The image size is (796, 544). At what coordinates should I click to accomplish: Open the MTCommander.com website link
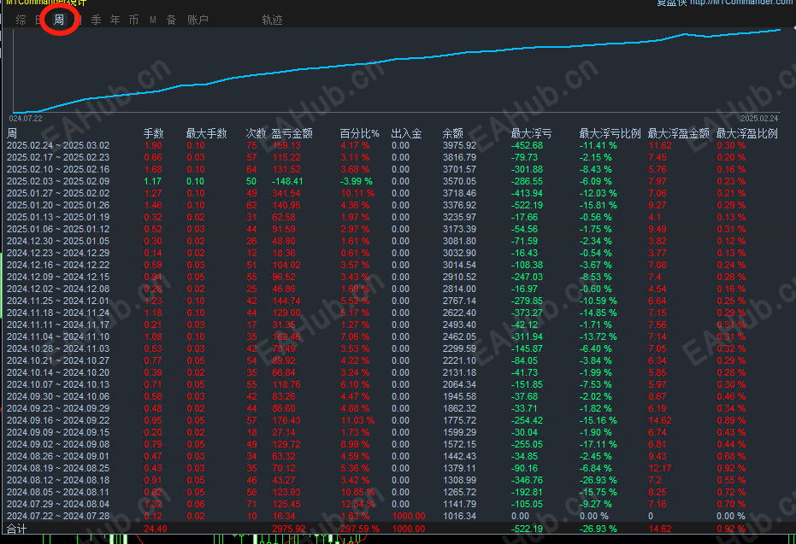[742, 3]
